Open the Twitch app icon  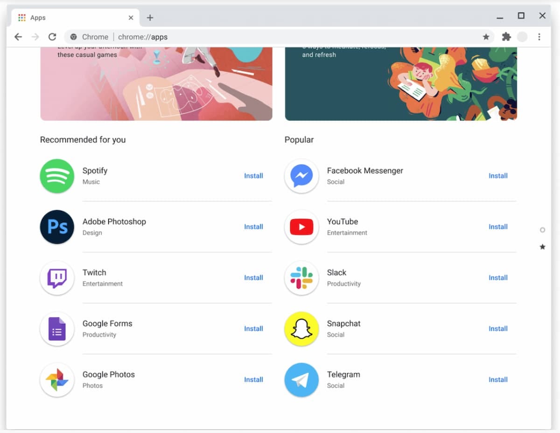pyautogui.click(x=57, y=278)
